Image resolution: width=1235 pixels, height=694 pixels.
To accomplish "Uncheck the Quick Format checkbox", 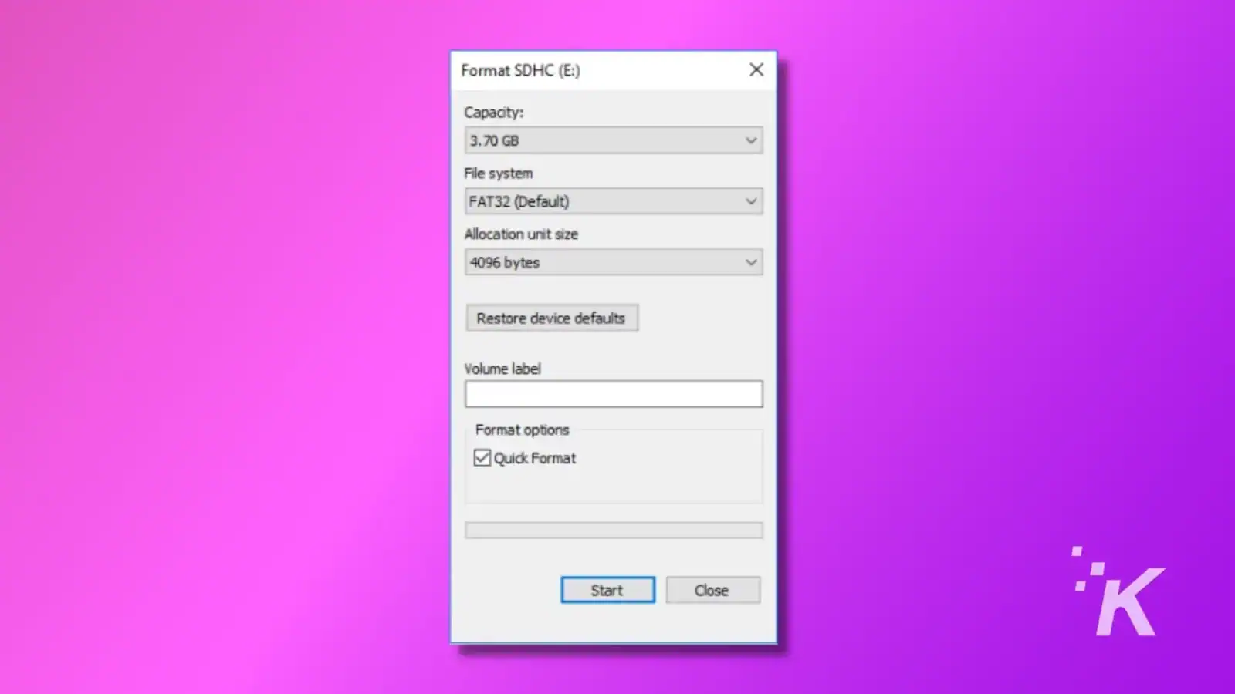I will click(x=482, y=458).
